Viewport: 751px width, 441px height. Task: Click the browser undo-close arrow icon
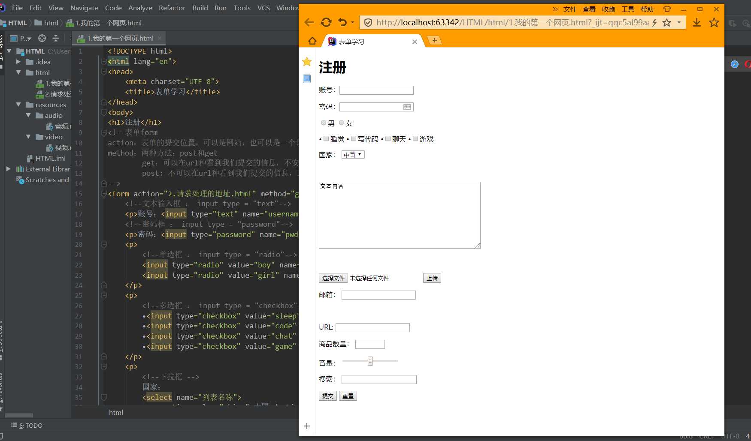[x=342, y=22]
